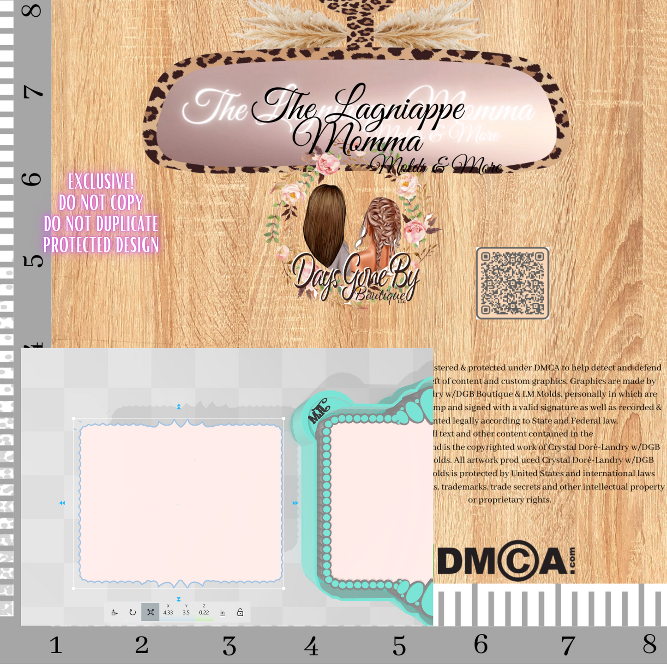The image size is (667, 667).
Task: Click the bottom-right corner resize handle
Action: pos(283,589)
